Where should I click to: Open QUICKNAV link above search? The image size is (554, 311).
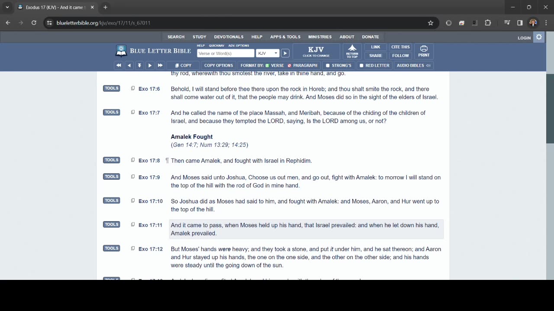[216, 46]
